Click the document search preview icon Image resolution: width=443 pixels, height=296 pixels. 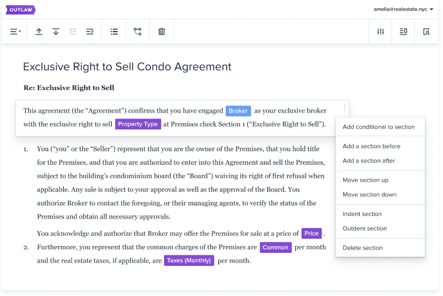427,32
